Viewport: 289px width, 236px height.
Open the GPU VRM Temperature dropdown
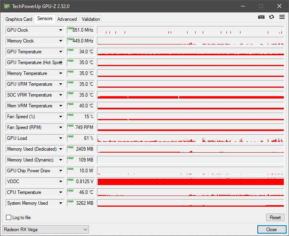pos(35,84)
